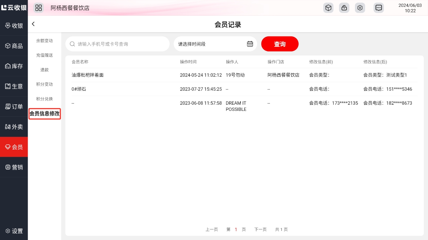
Task: Focus the phone or card number search field
Action: 121,44
